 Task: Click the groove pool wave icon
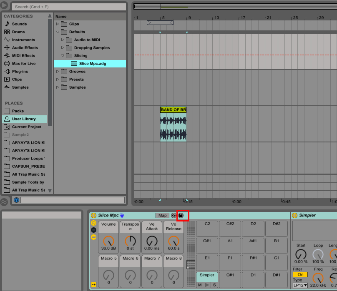pyautogui.click(x=4, y=202)
